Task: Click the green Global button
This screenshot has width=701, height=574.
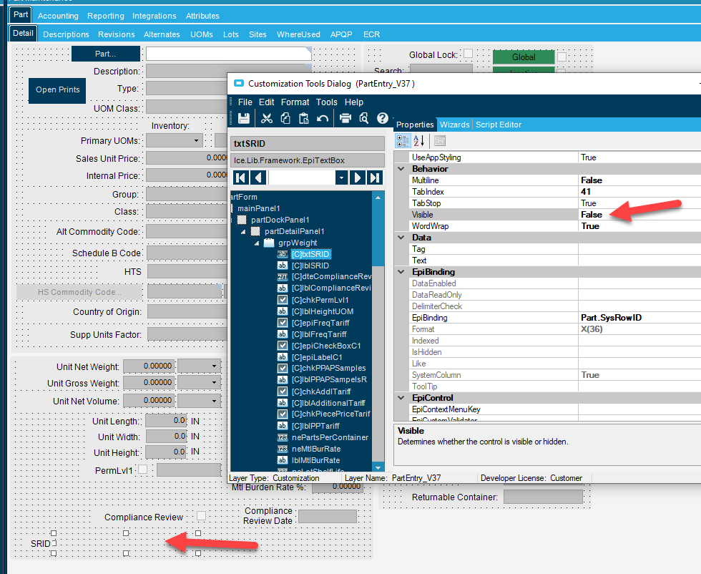Action: 524,57
